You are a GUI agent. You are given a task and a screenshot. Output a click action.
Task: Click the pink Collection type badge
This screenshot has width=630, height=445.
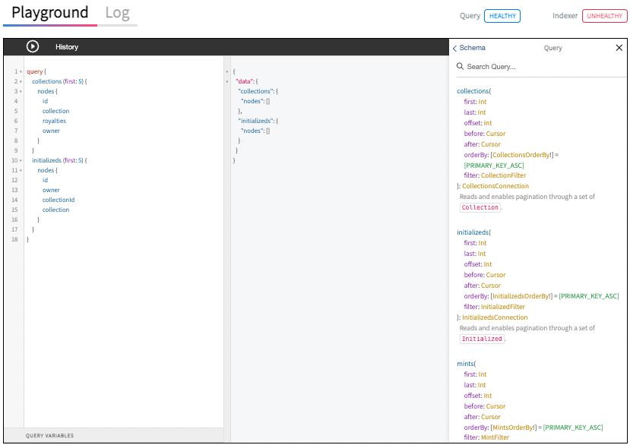pyautogui.click(x=480, y=207)
